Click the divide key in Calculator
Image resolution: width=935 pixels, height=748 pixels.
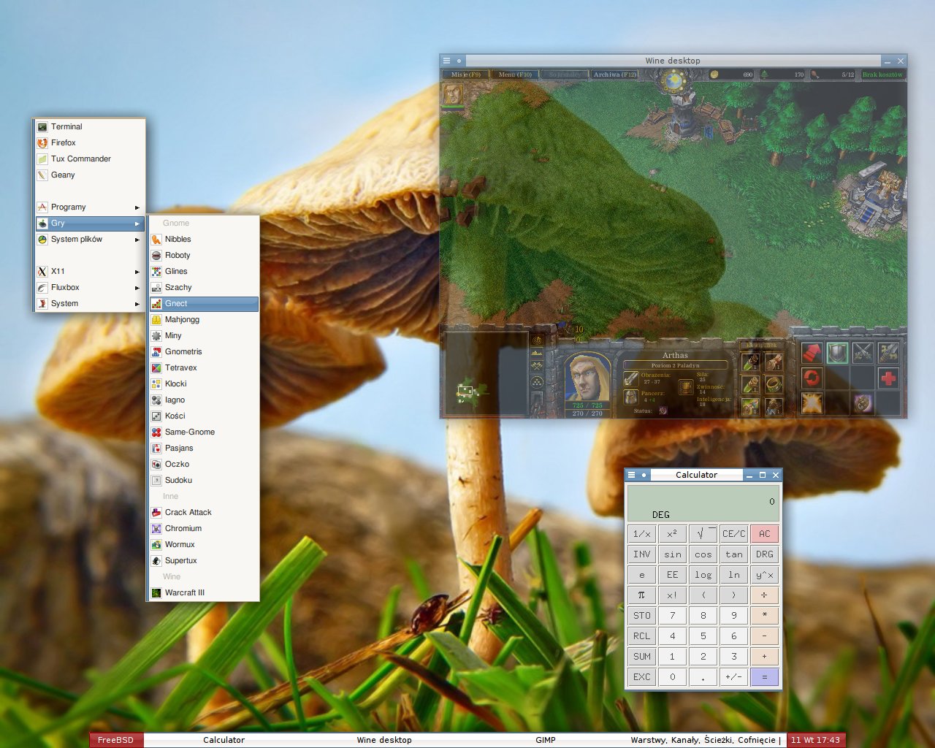tap(764, 595)
